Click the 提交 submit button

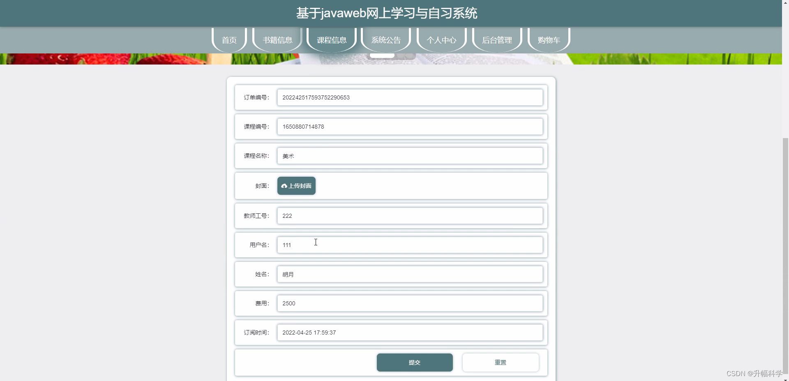pos(415,362)
